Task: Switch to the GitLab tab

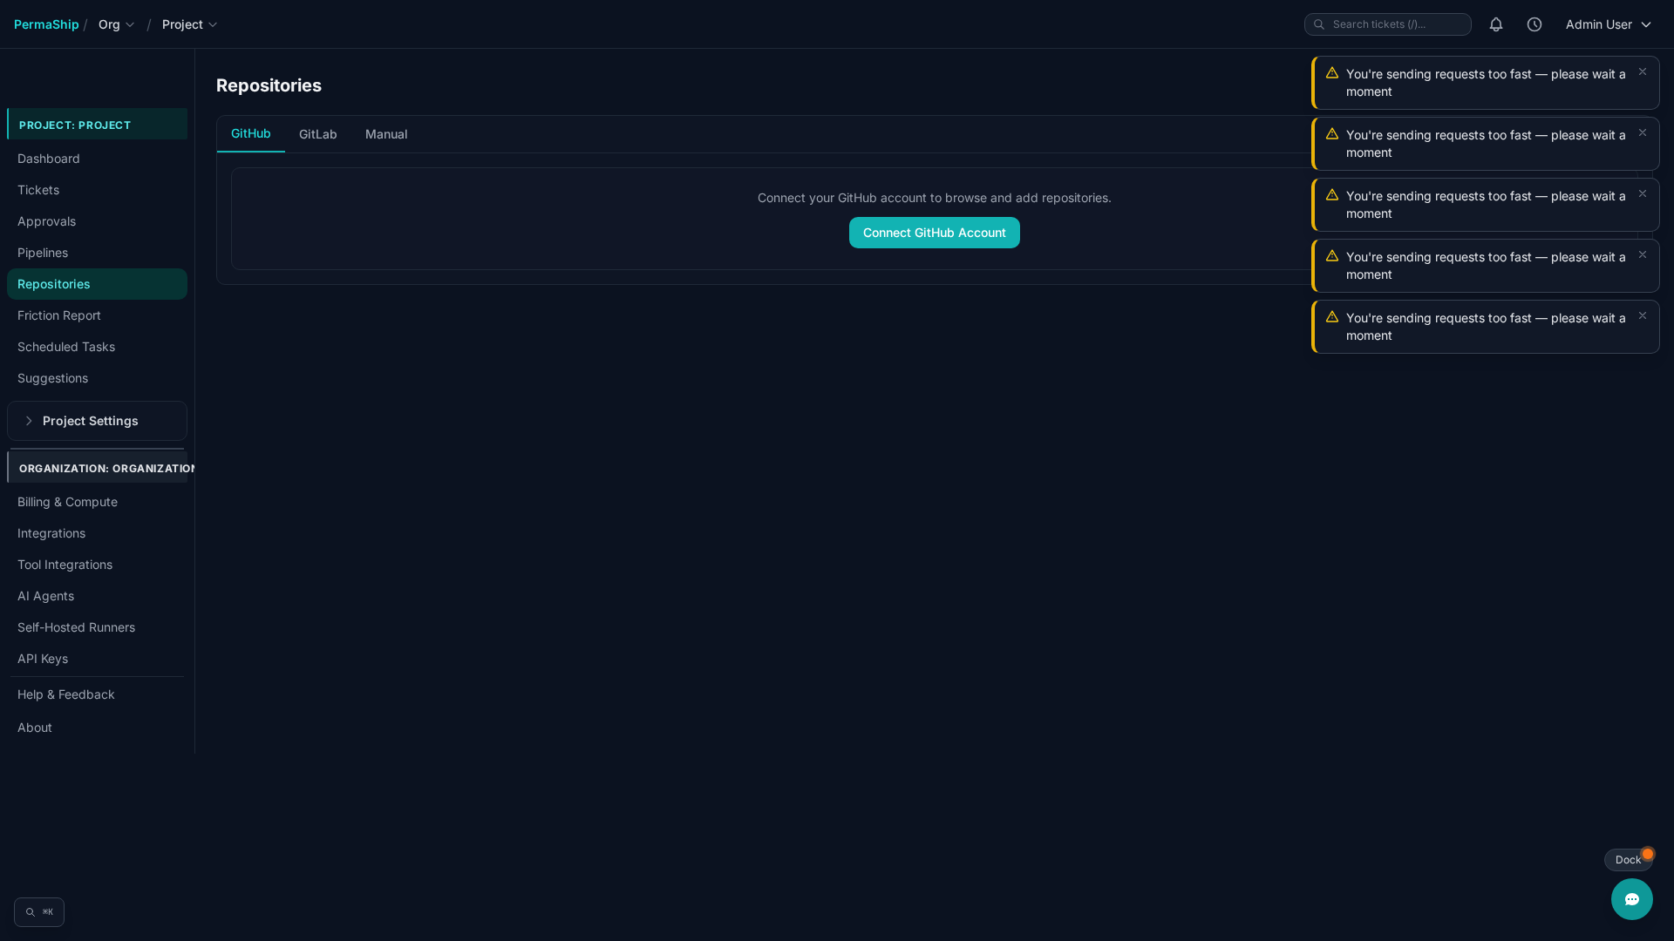Action: [317, 134]
